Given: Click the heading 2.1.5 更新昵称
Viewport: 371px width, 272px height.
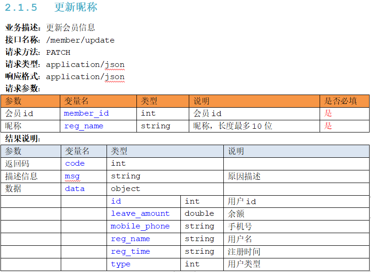Looking at the screenshot, I should click(x=51, y=7).
